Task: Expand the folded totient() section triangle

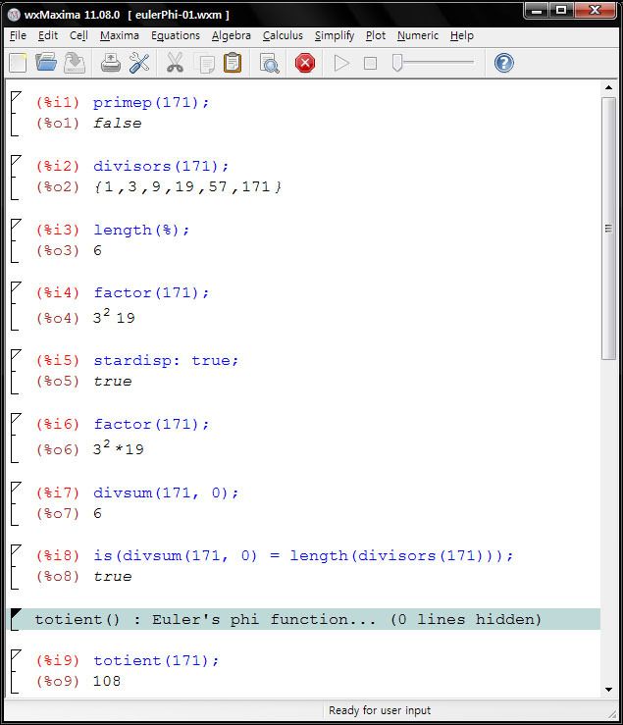Action: coord(16,614)
